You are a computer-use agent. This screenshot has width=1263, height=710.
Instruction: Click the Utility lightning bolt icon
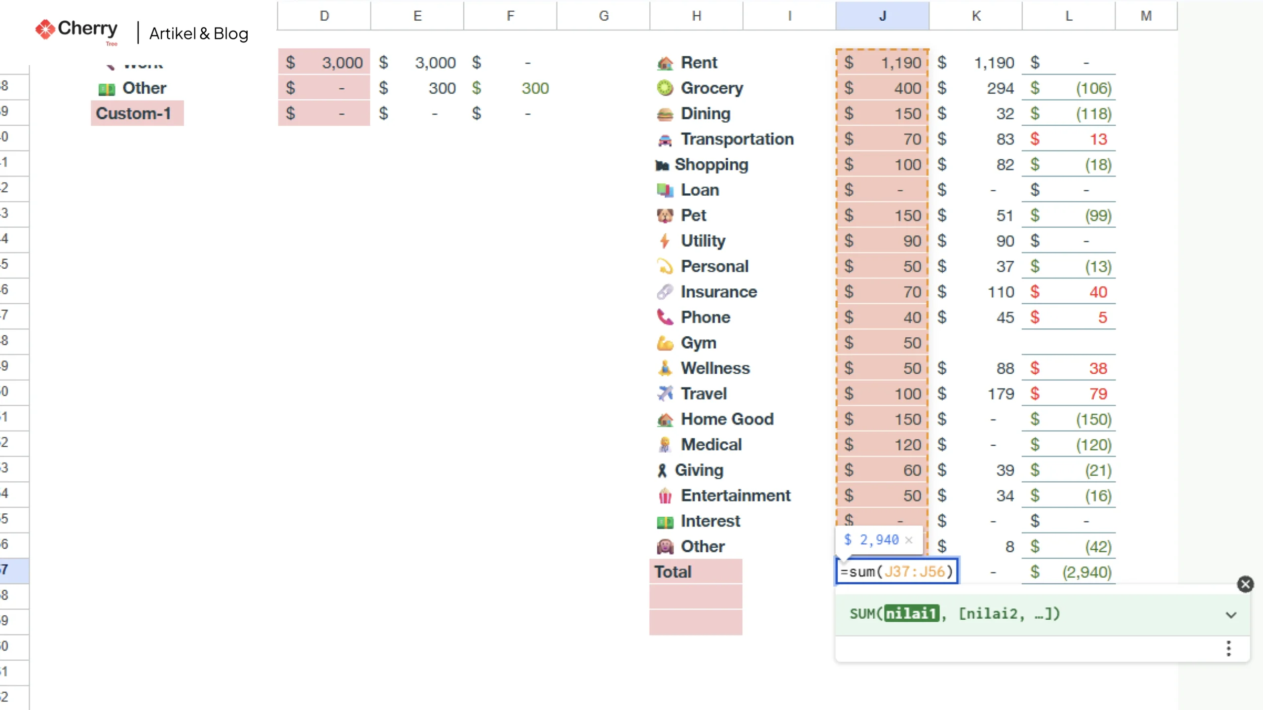click(x=665, y=241)
